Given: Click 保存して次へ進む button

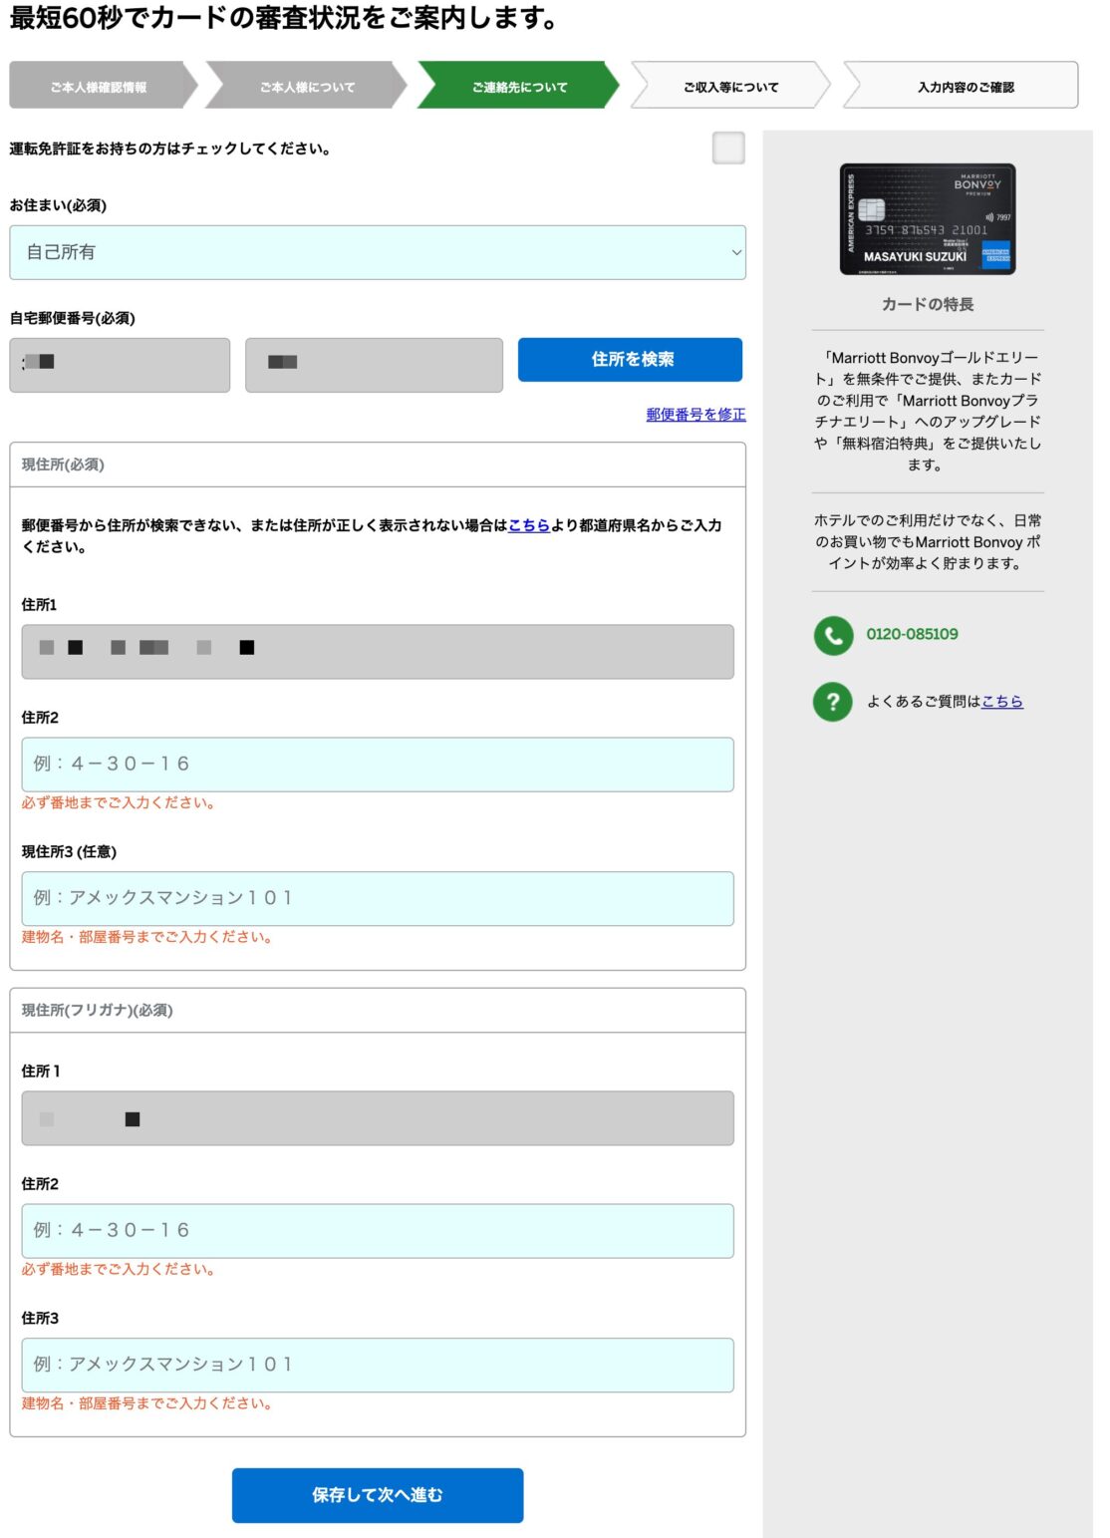Looking at the screenshot, I should tap(378, 1495).
